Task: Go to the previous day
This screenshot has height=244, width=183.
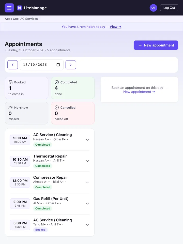Action: pyautogui.click(x=13, y=65)
